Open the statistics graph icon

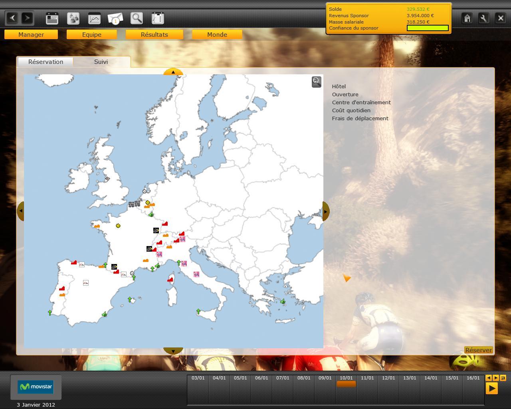point(94,18)
